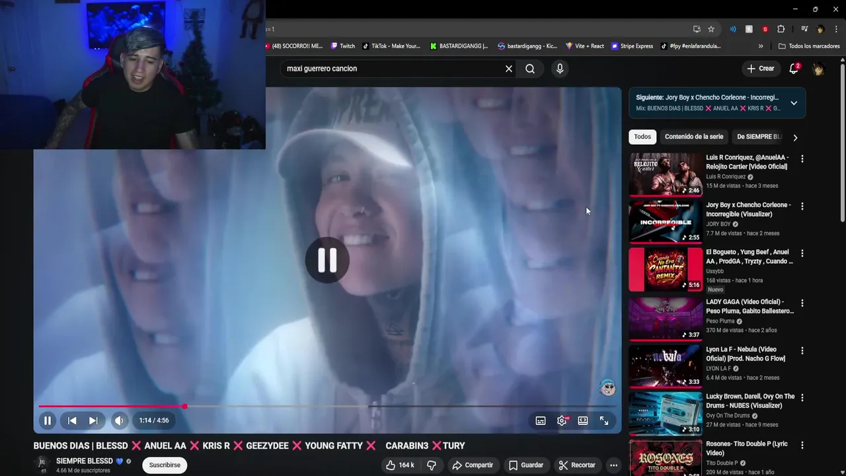Open Rosones Tito Double P thumbnail

666,457
